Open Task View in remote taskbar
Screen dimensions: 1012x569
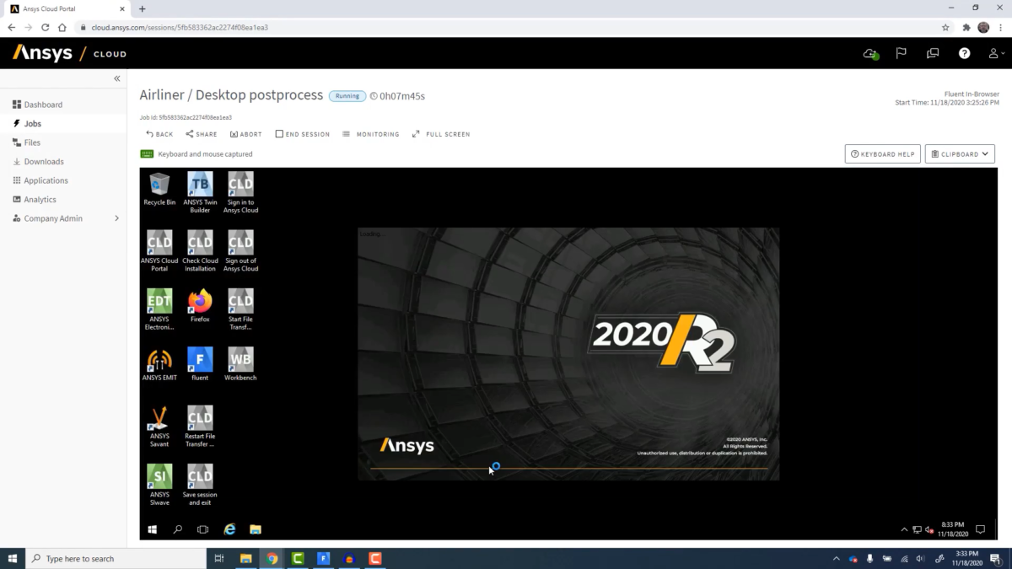pos(203,529)
